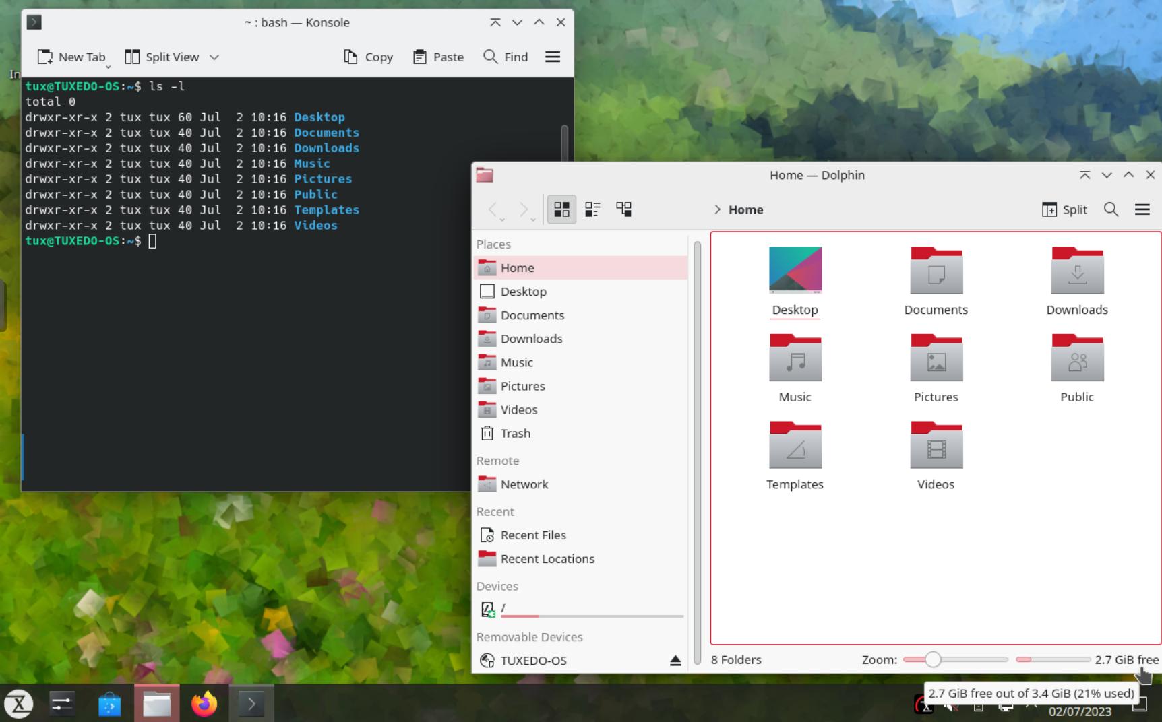Image resolution: width=1162 pixels, height=722 pixels.
Task: Switch Dolphin to Compact view mode
Action: pos(592,209)
